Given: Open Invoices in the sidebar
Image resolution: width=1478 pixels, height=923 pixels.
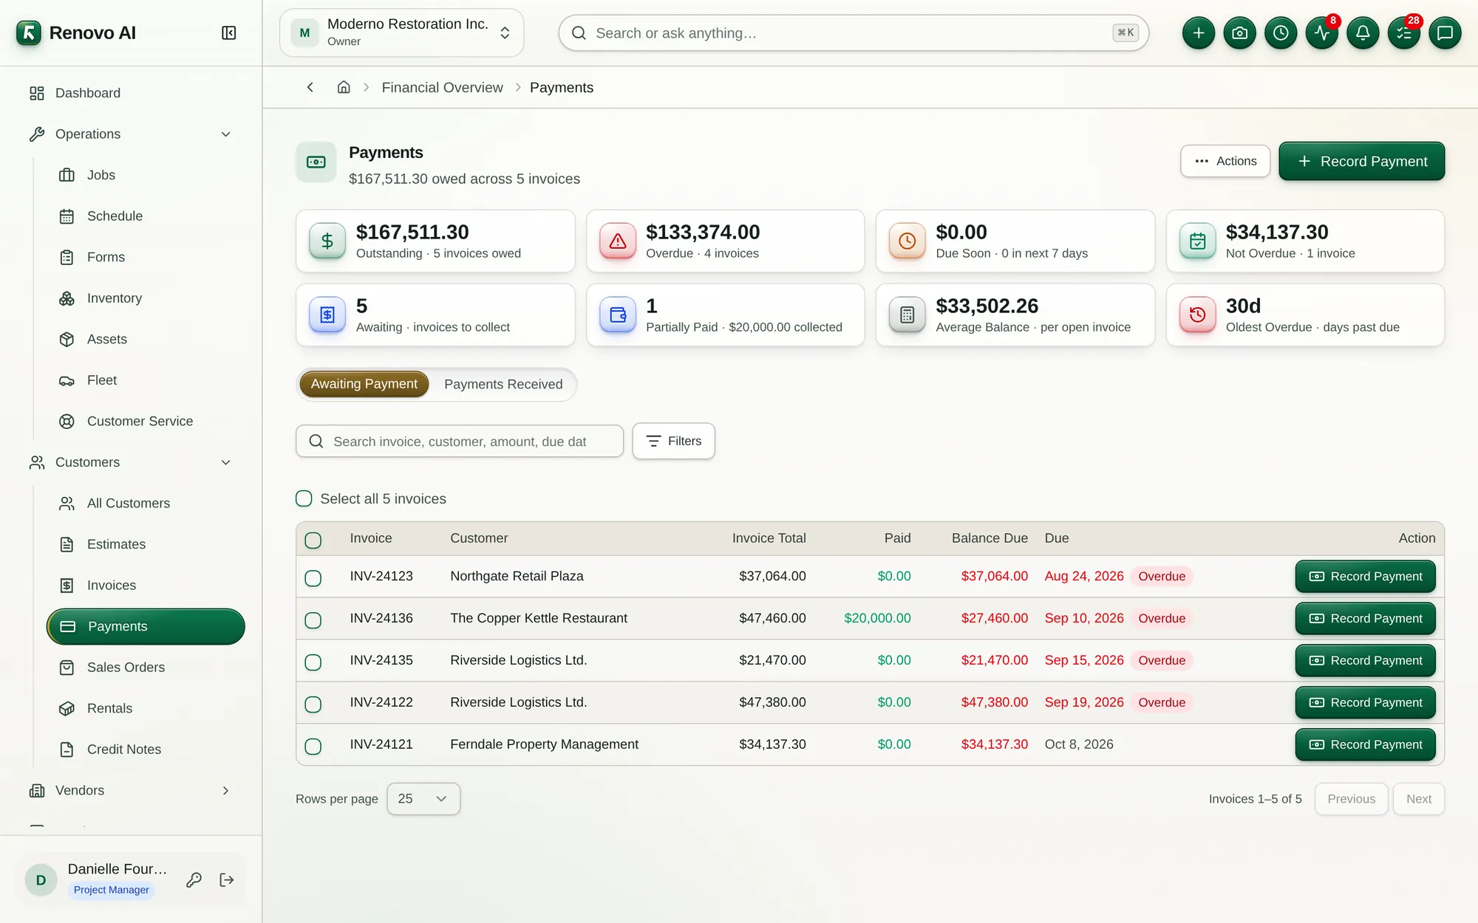Looking at the screenshot, I should click(x=145, y=585).
